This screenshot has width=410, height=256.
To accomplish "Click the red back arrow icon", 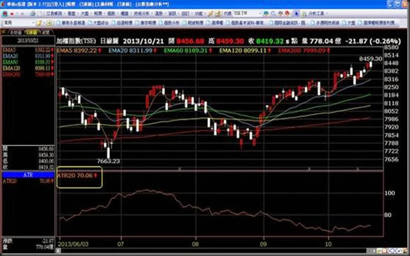I will [x=13, y=14].
